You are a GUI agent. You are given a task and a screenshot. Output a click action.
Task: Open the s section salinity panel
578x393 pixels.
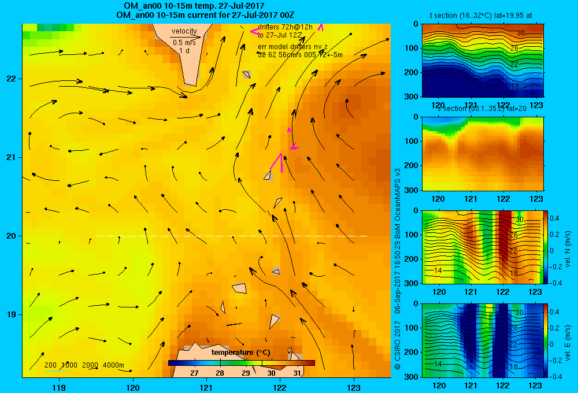(483, 154)
